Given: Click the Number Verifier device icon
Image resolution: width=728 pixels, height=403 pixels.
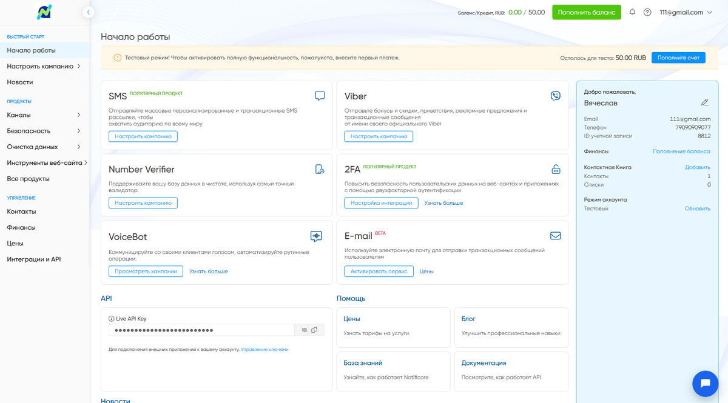Looking at the screenshot, I should point(320,169).
